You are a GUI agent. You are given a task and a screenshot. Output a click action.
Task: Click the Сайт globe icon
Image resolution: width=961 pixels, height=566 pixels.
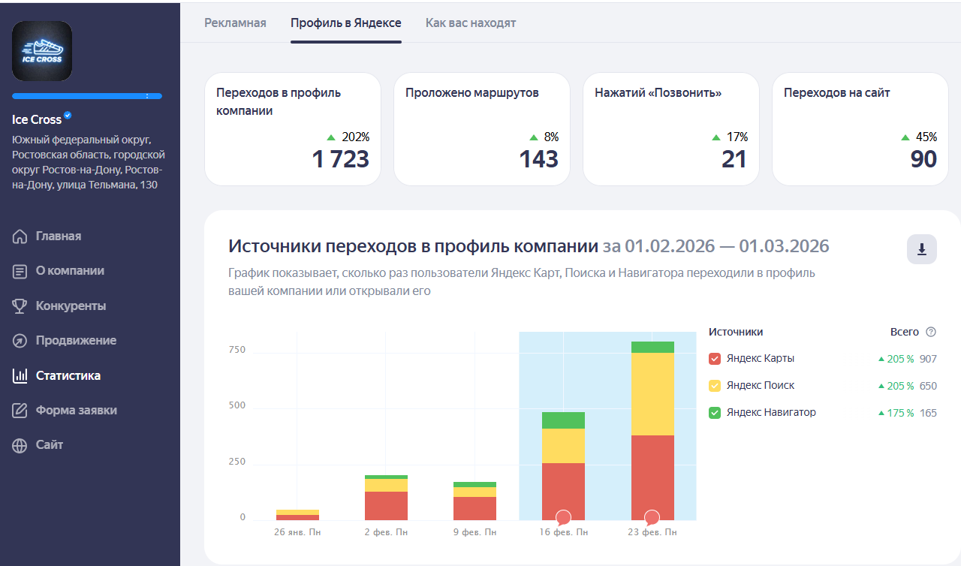(20, 445)
